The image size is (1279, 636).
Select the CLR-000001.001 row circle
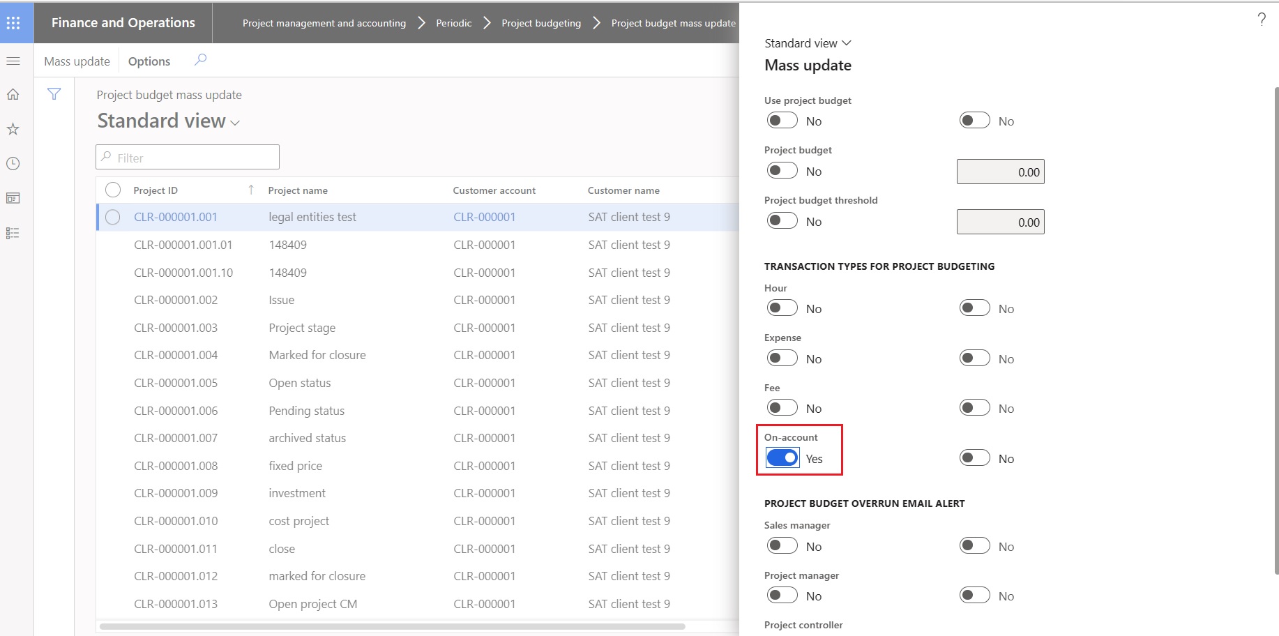113,217
